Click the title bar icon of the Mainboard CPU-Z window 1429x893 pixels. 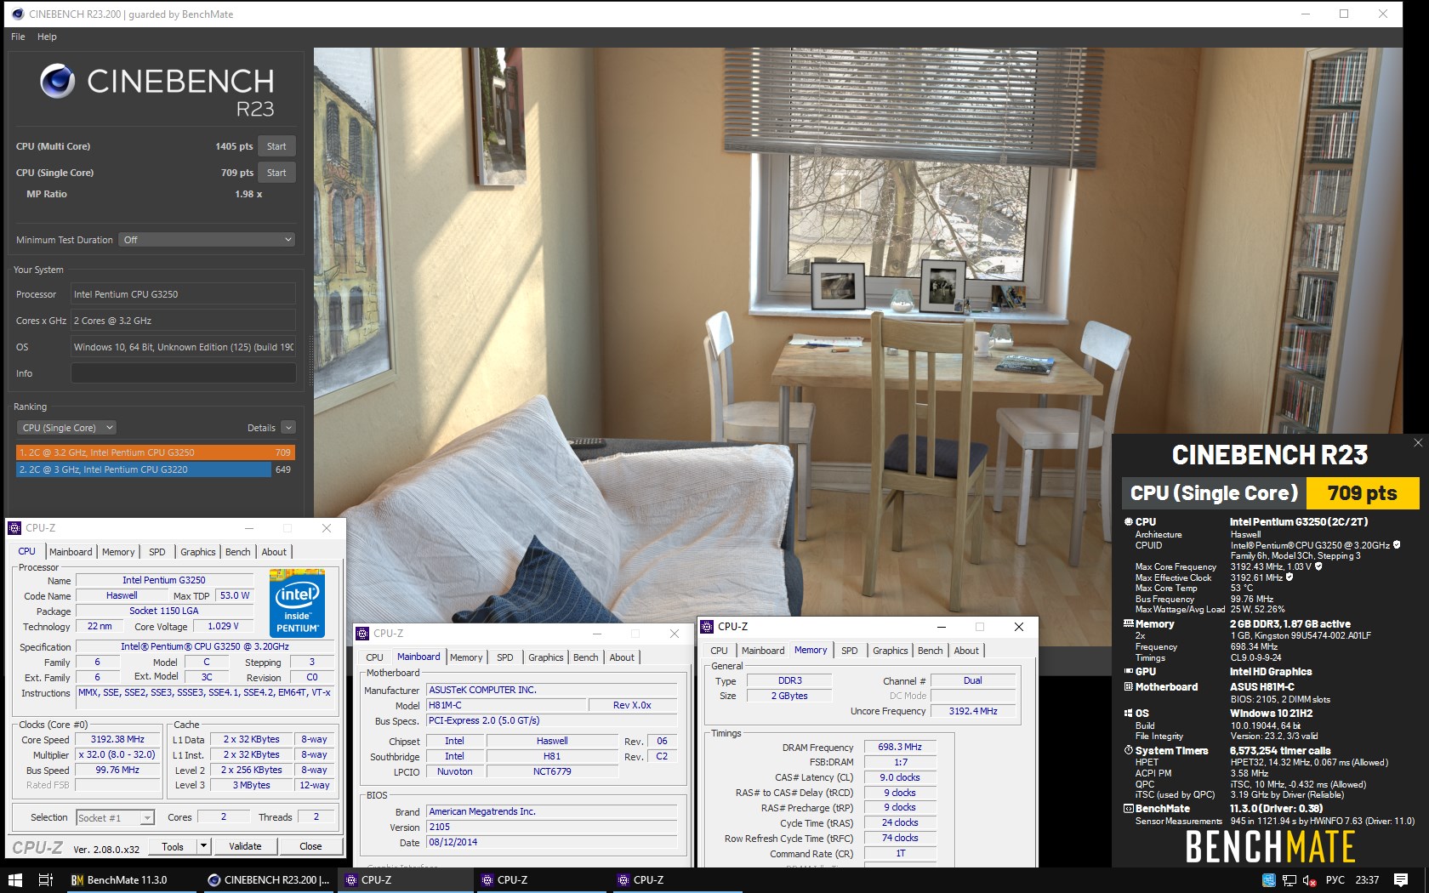click(x=362, y=634)
